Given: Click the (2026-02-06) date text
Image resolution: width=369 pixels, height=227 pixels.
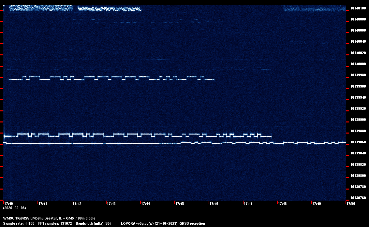Looking at the screenshot, I should click(x=15, y=208).
